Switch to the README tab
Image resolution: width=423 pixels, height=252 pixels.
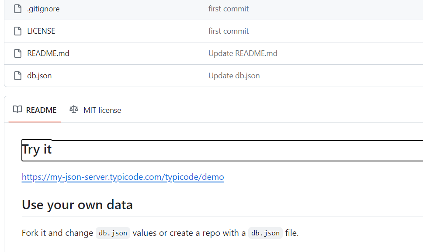point(35,110)
